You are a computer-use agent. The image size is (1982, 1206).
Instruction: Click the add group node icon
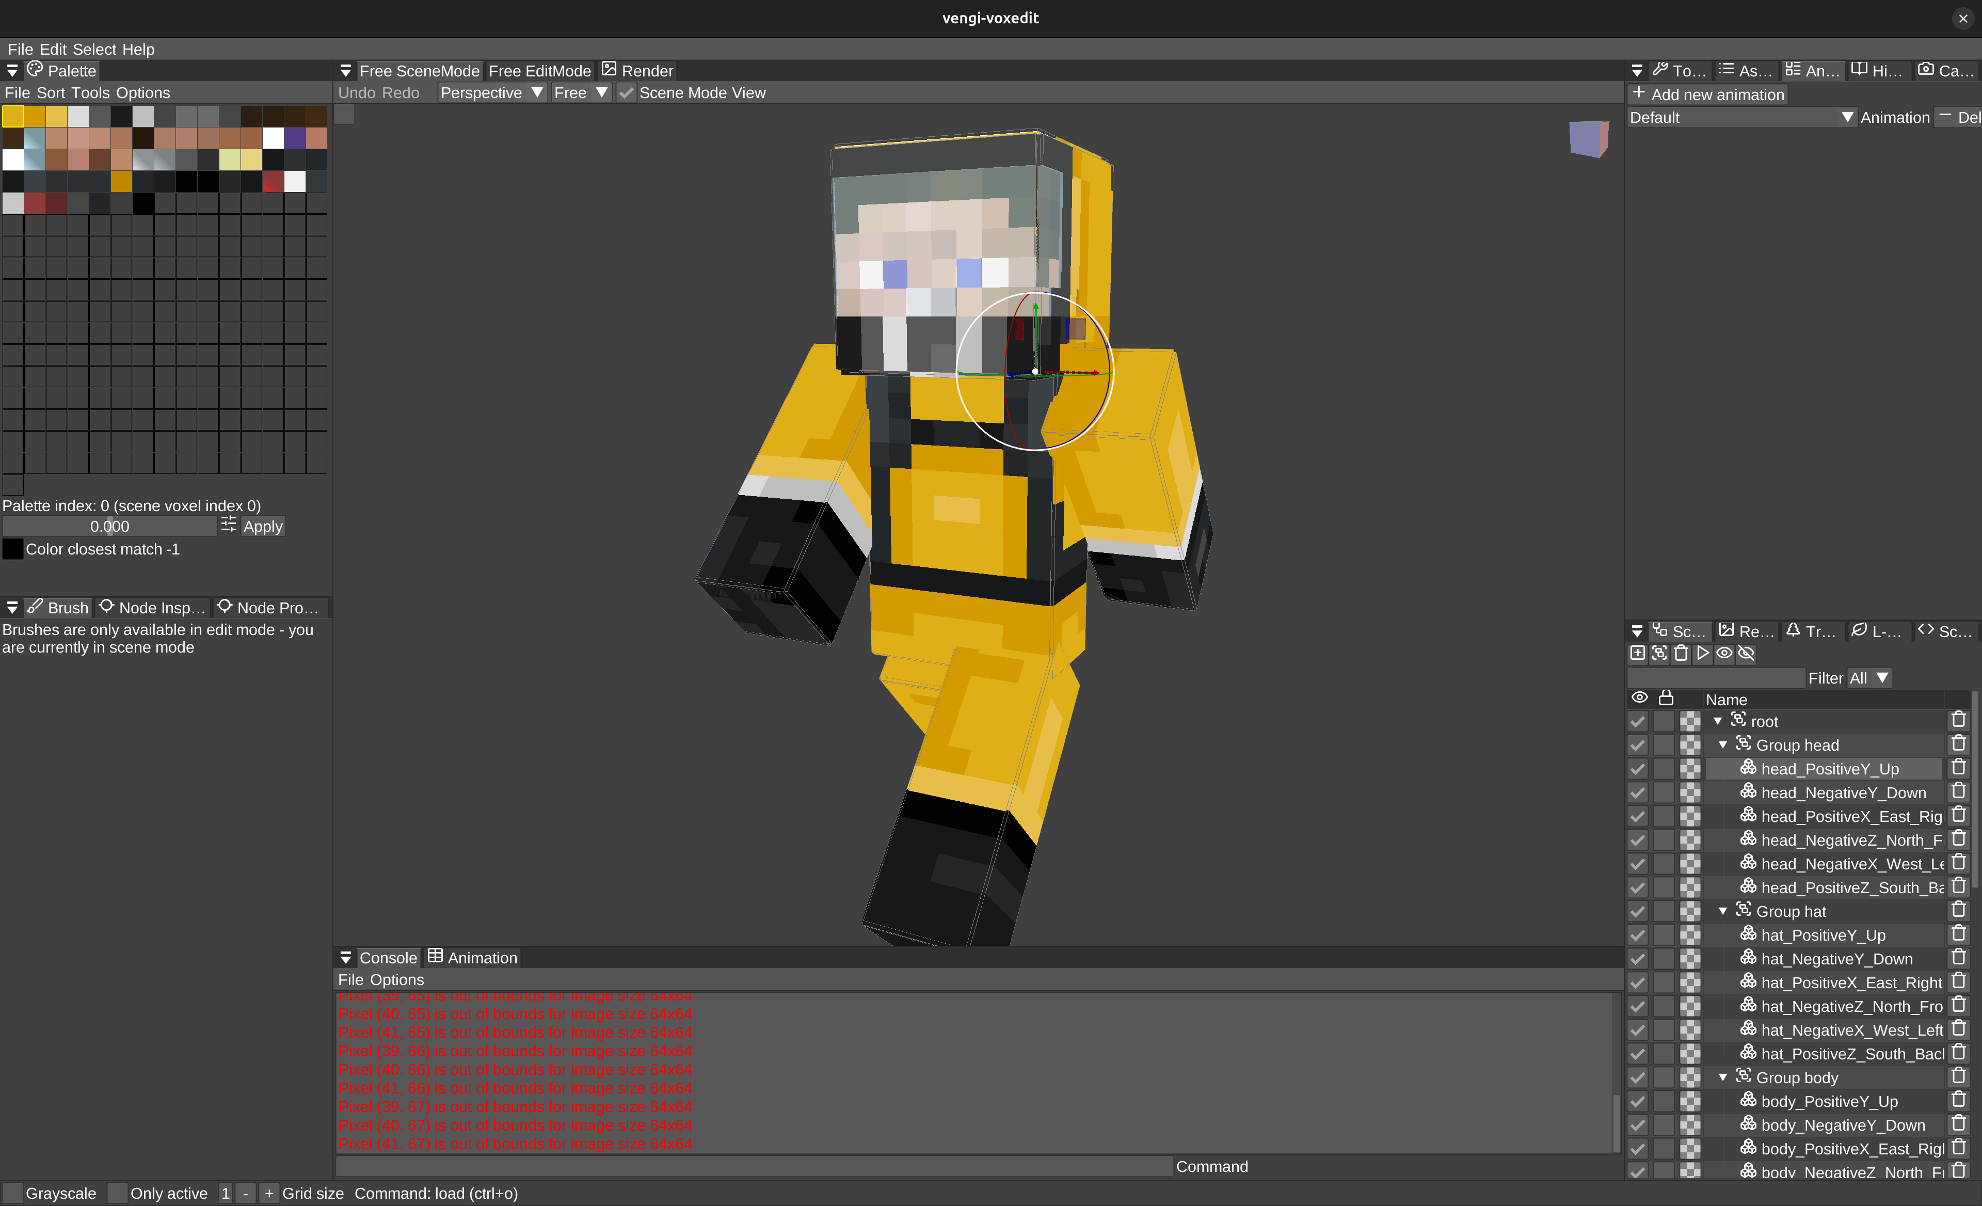point(1659,653)
